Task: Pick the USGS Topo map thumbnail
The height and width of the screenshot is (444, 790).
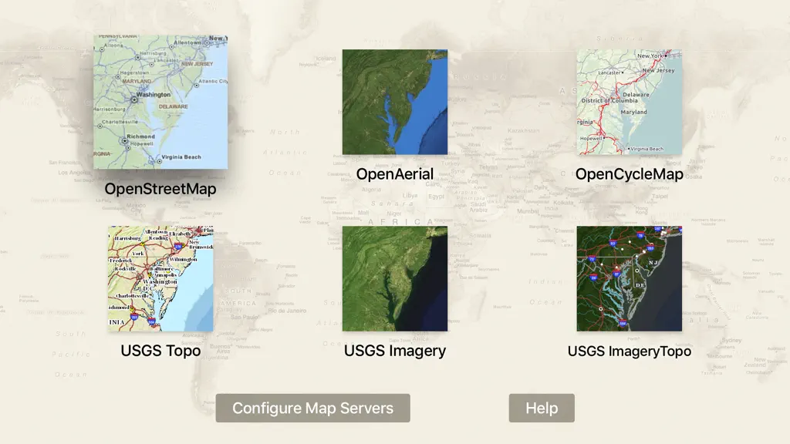Action: tap(160, 278)
